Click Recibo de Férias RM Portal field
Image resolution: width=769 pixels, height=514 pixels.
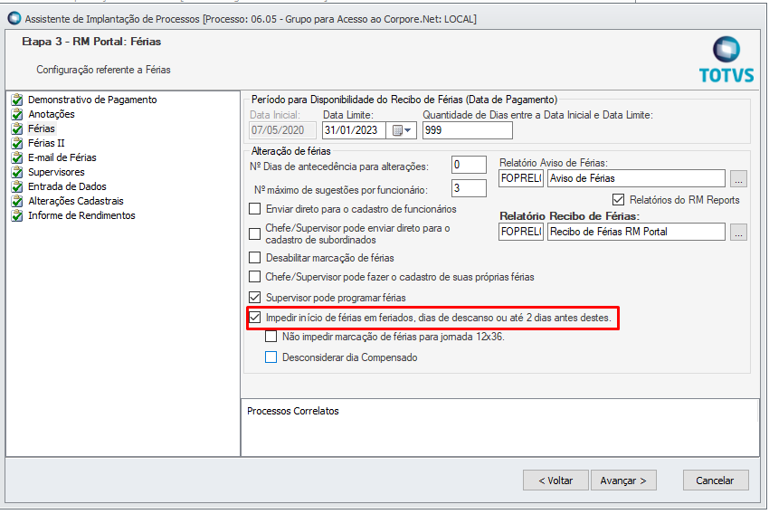636,232
